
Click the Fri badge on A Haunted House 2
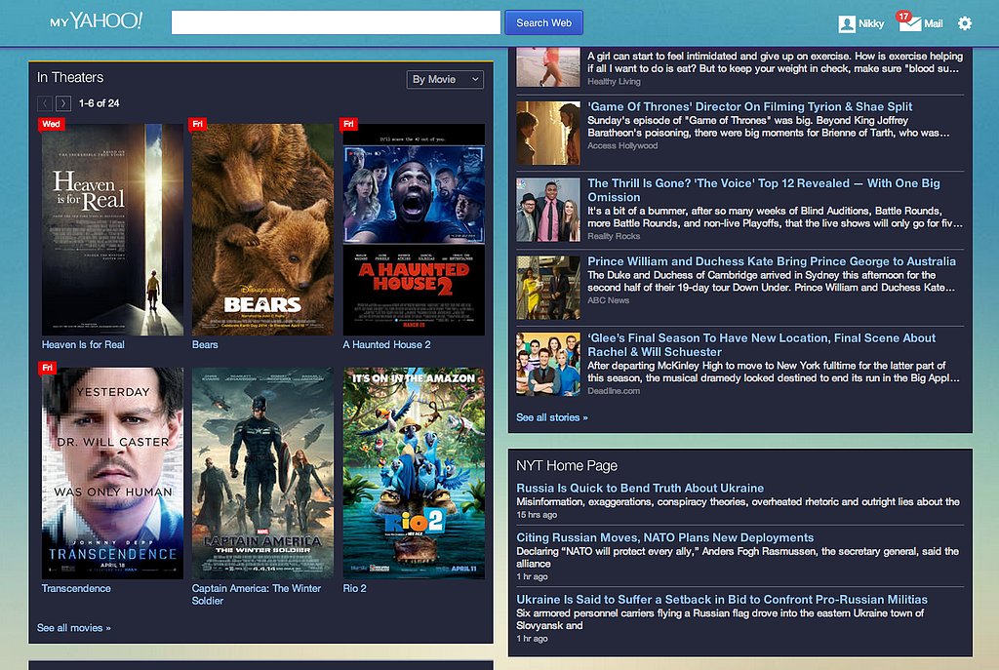(348, 124)
